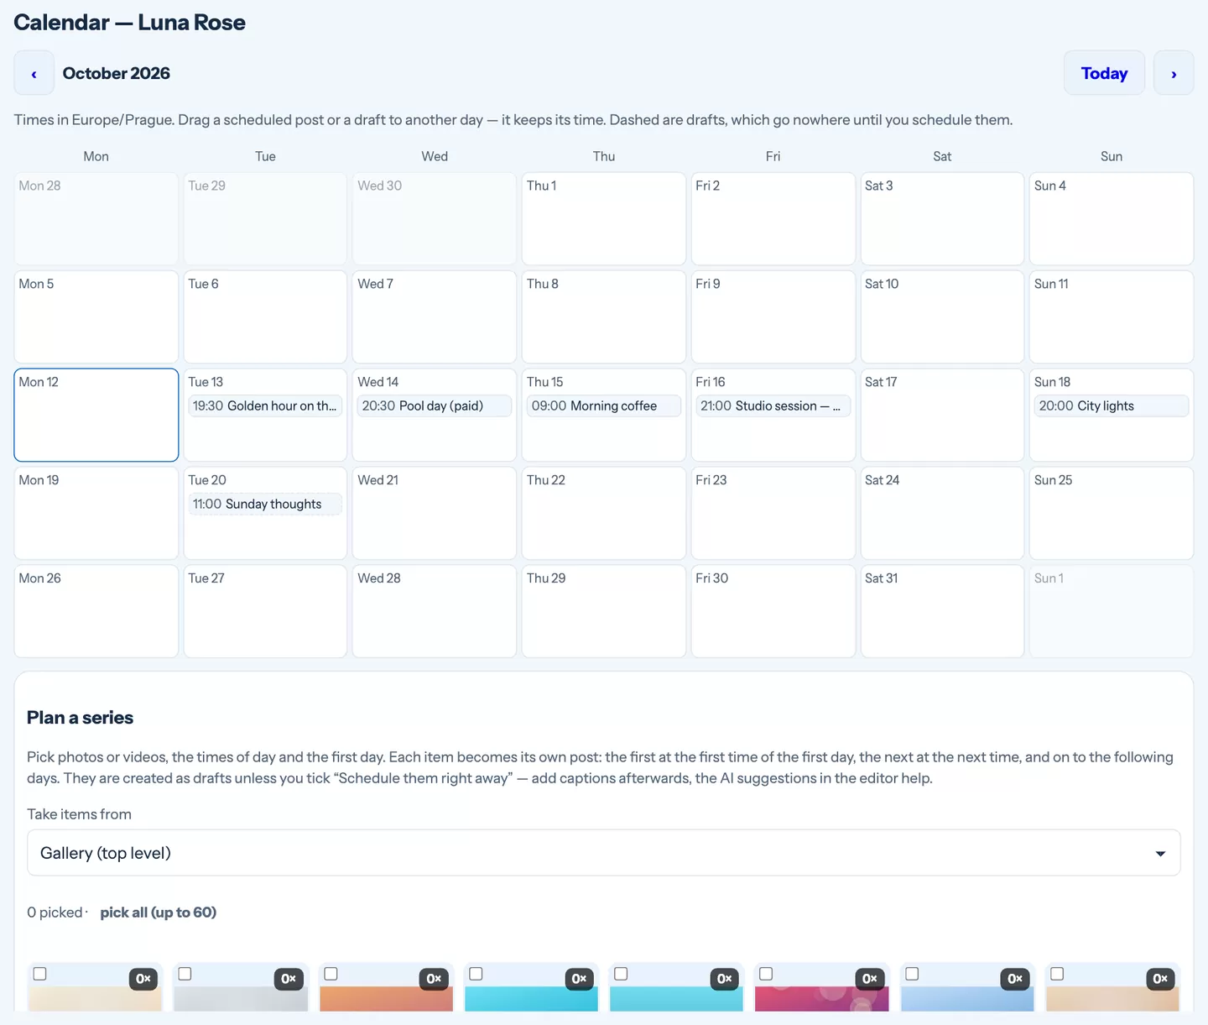Click the 'Calendar — Luna Rose' title

[x=129, y=23]
